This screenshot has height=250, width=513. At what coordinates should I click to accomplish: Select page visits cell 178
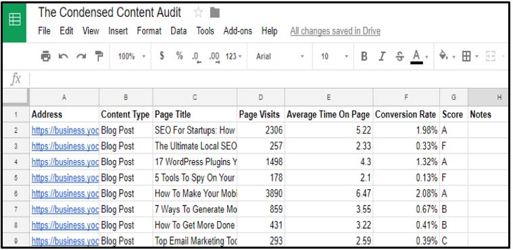[x=261, y=178]
